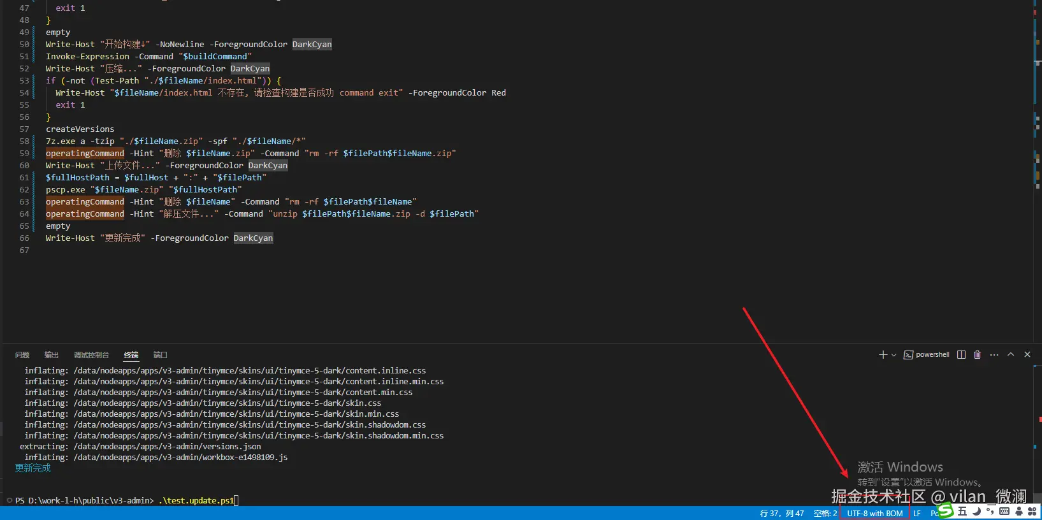The width and height of the screenshot is (1042, 520).
Task: Open the 端口 (Ports) tab
Action: 160,355
